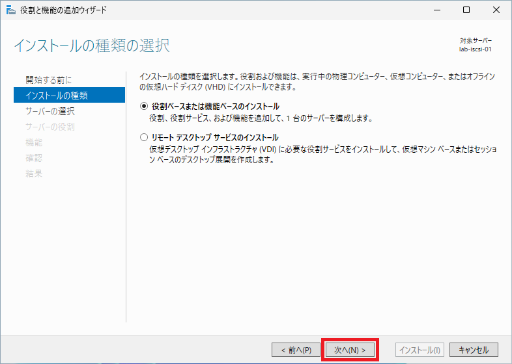Click the greyed 機能 step

pos(34,142)
